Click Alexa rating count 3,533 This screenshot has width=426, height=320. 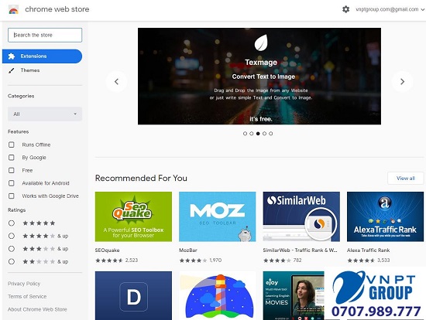point(383,260)
